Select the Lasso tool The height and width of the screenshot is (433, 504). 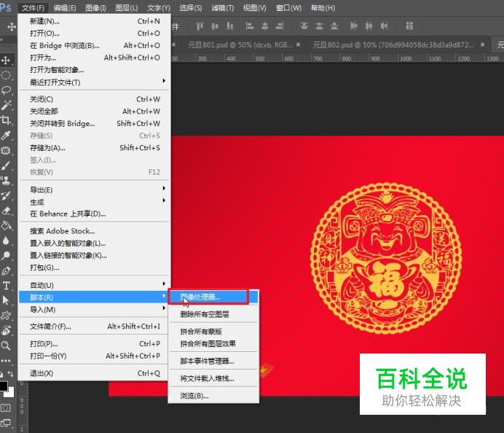point(6,90)
